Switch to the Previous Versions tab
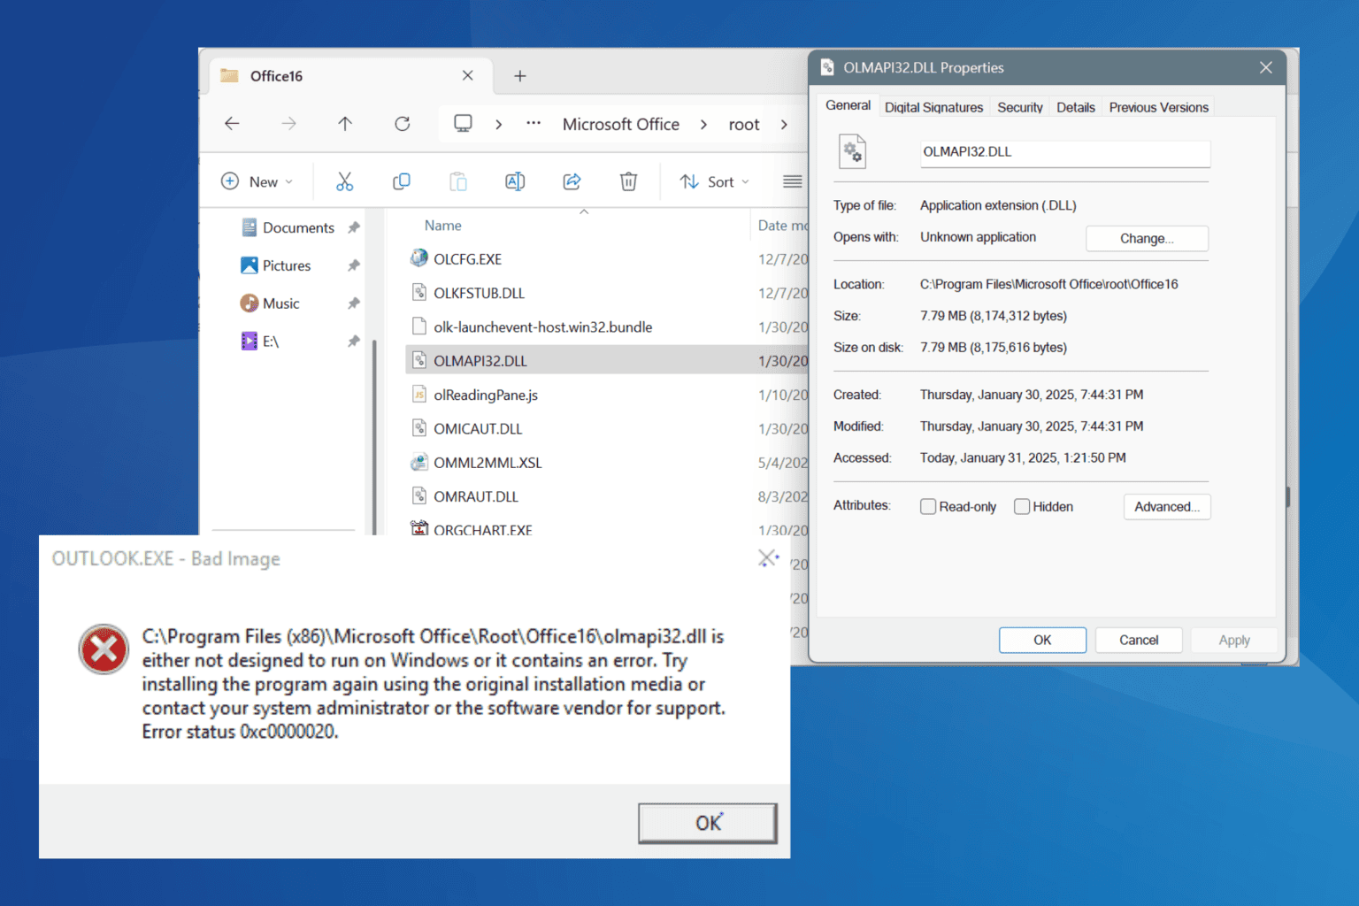Image resolution: width=1359 pixels, height=906 pixels. coord(1158,107)
